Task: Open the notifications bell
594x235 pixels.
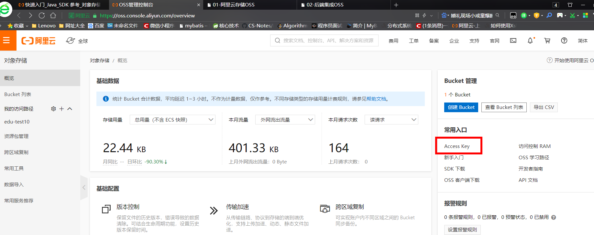Action: (530, 41)
